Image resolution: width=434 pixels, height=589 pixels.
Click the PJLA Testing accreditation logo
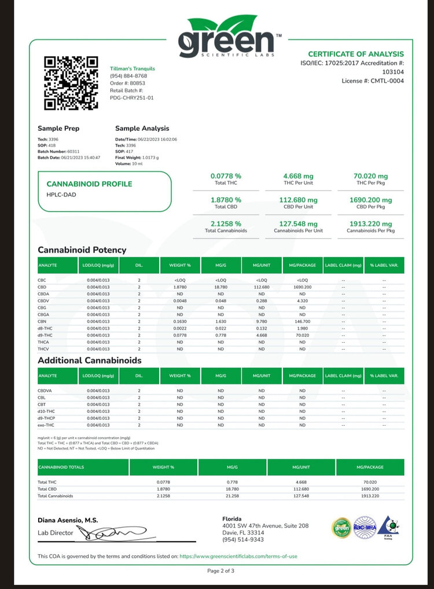pos(392,526)
